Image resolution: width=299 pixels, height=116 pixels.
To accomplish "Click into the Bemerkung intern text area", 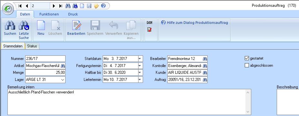I will [129, 102].
